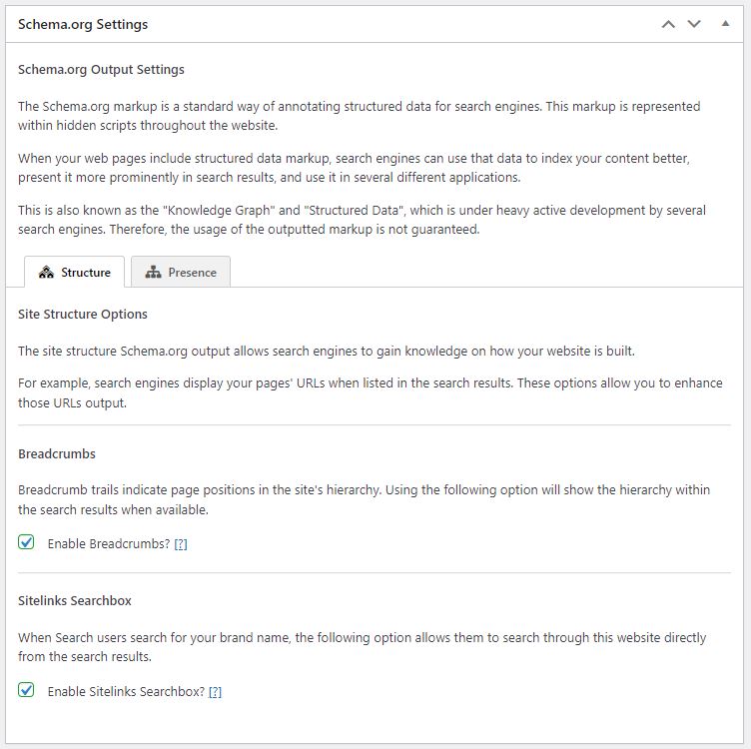
Task: Click the Breadcrumbs section heading
Action: click(57, 453)
